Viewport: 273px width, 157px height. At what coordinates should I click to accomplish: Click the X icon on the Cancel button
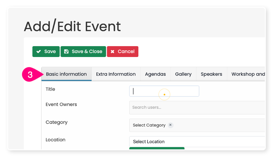113,51
